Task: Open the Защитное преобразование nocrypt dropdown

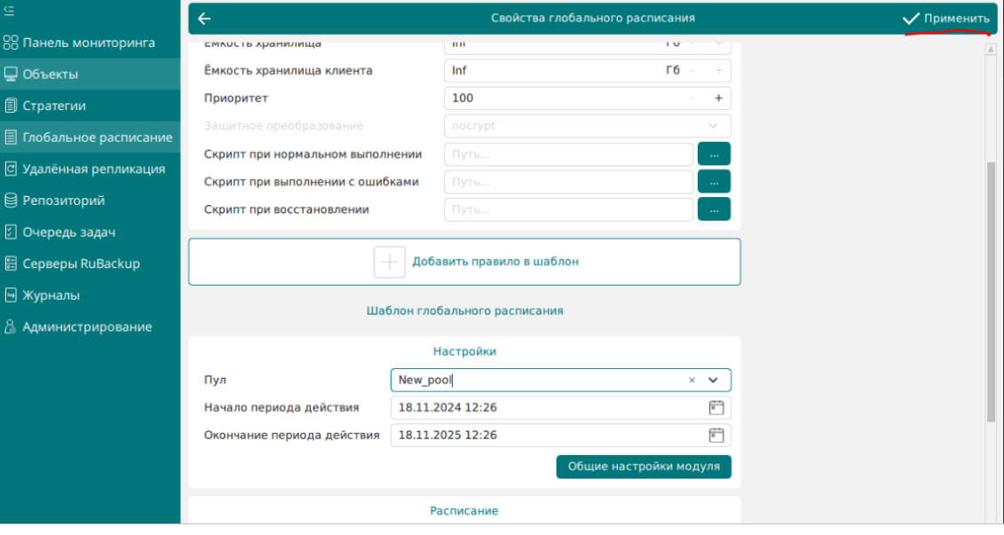Action: [587, 126]
